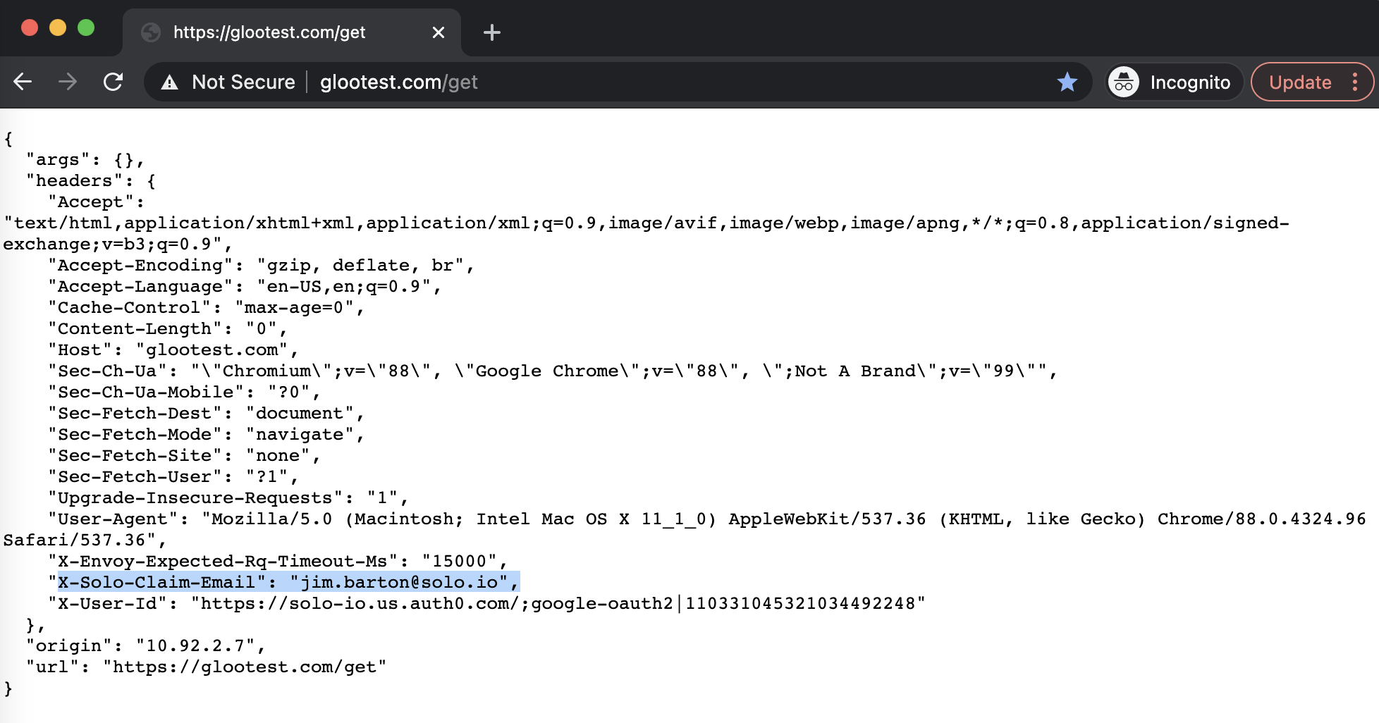The height and width of the screenshot is (723, 1379).
Task: Click the Not Secure label
Action: tap(243, 82)
